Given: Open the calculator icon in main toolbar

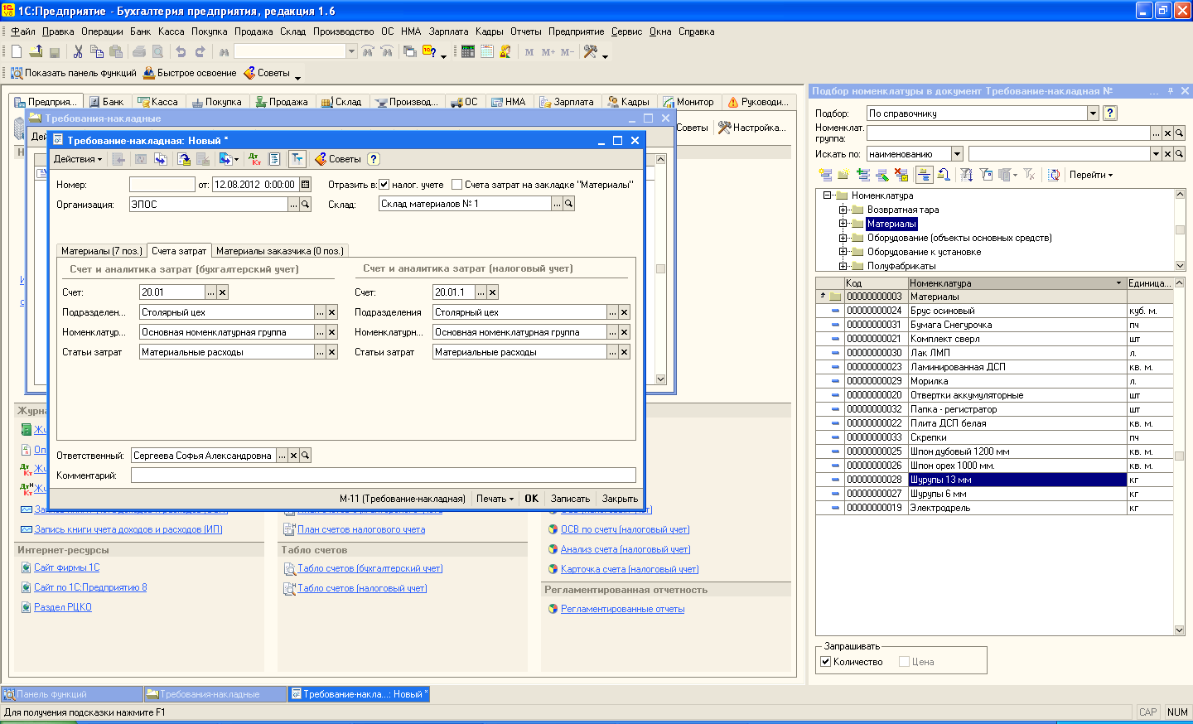Looking at the screenshot, I should (468, 51).
